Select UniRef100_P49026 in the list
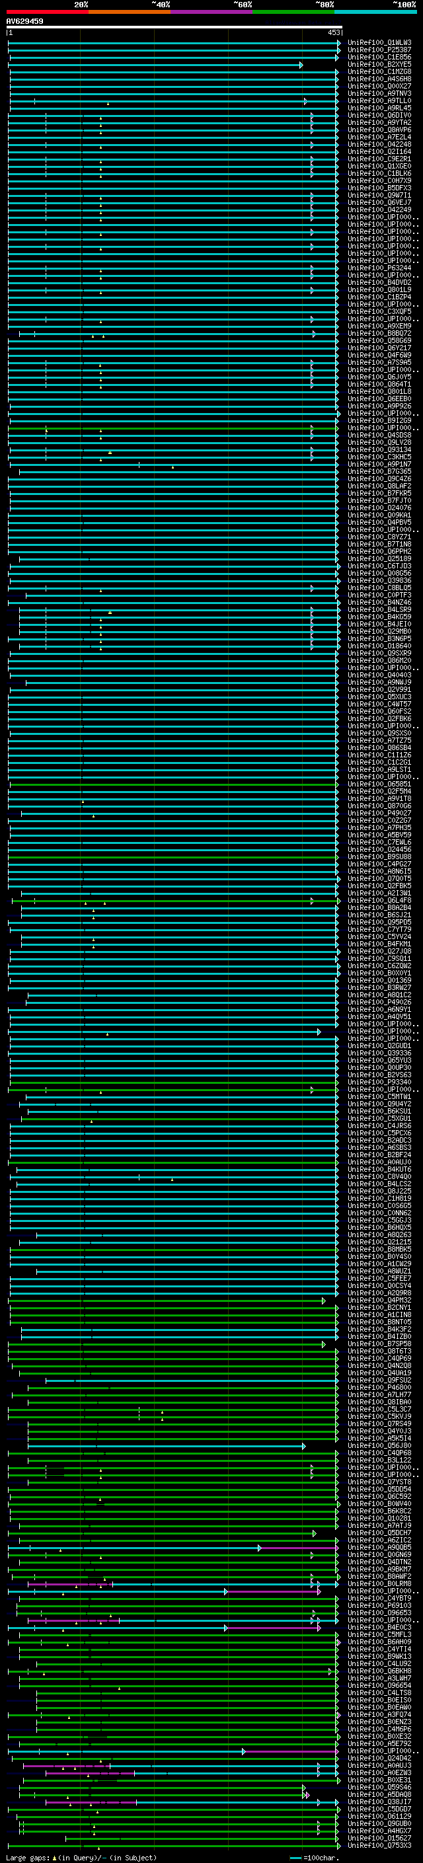423x1863 pixels. click(x=379, y=1002)
